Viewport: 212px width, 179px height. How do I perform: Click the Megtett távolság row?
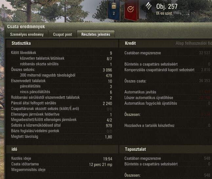point(61,136)
